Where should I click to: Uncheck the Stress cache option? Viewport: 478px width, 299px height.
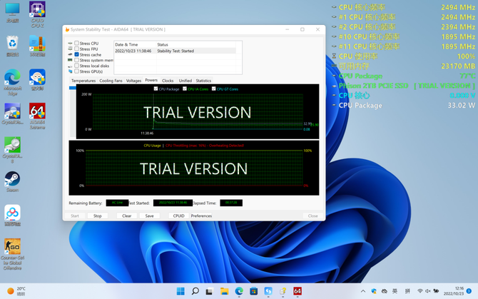coord(77,55)
